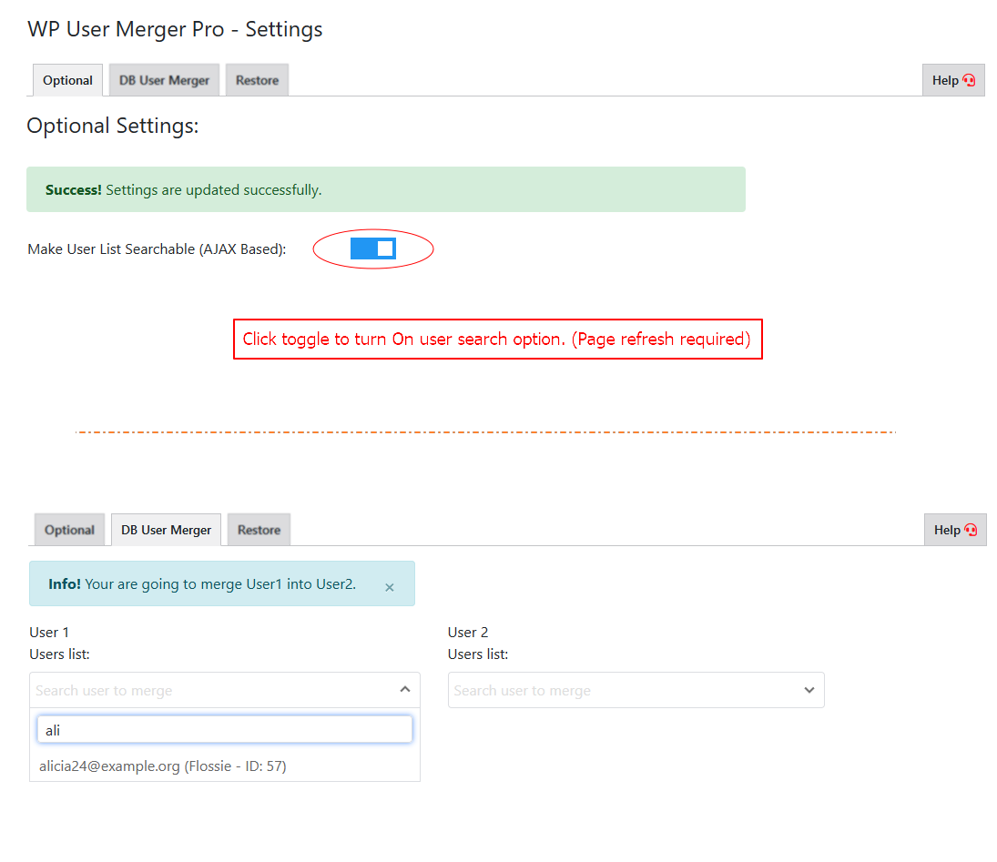
Task: Click the search field containing 'ali'
Action: click(225, 730)
